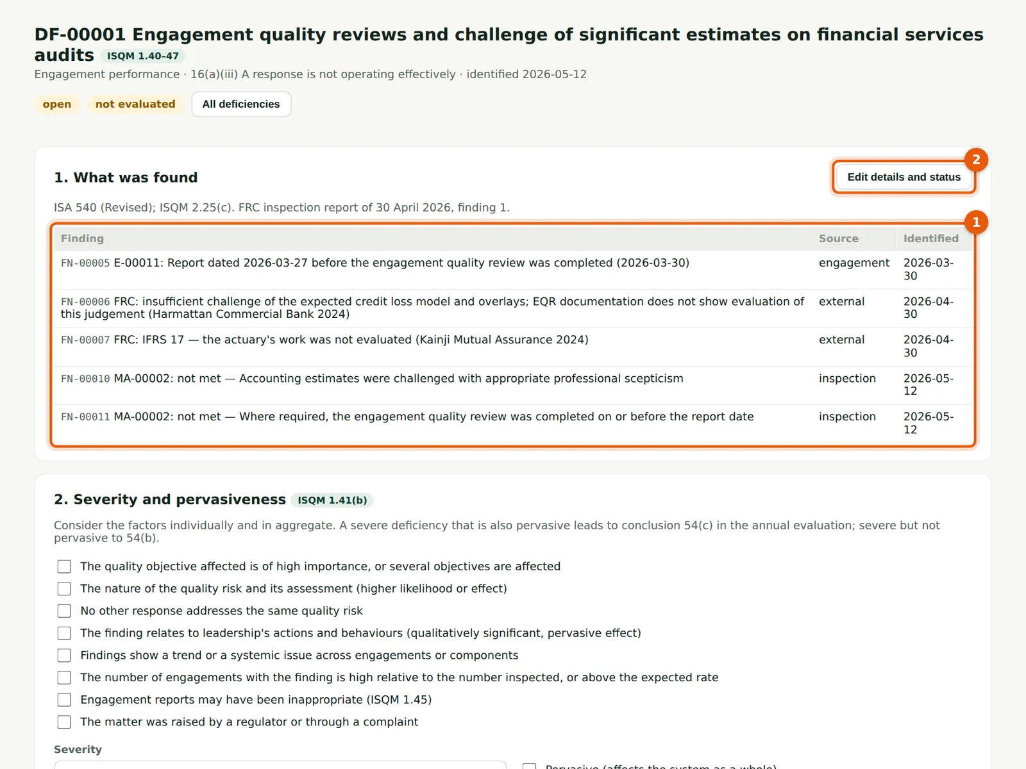Check number of engagements is high factor
The image size is (1026, 769).
[x=64, y=677]
